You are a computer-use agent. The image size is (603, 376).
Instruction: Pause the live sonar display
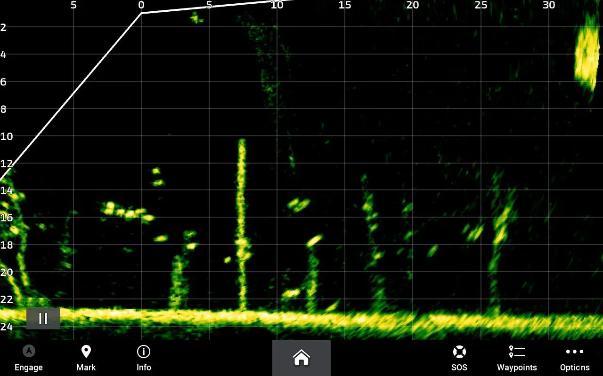point(43,318)
